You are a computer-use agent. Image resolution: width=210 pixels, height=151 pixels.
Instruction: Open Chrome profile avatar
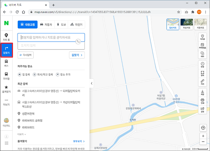(199, 12)
